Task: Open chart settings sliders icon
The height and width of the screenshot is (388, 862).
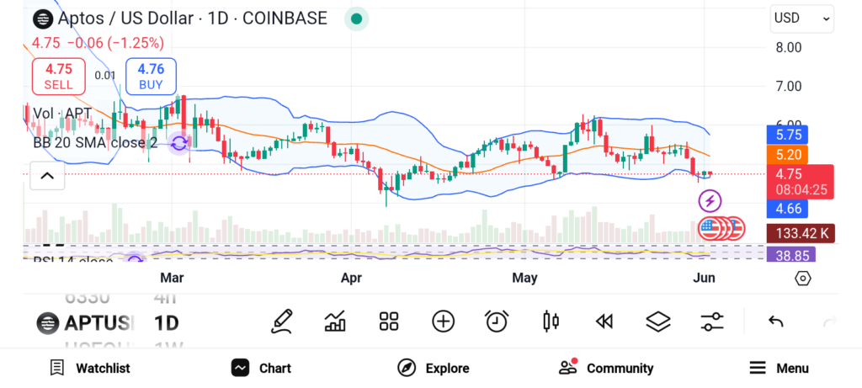Action: [x=712, y=322]
